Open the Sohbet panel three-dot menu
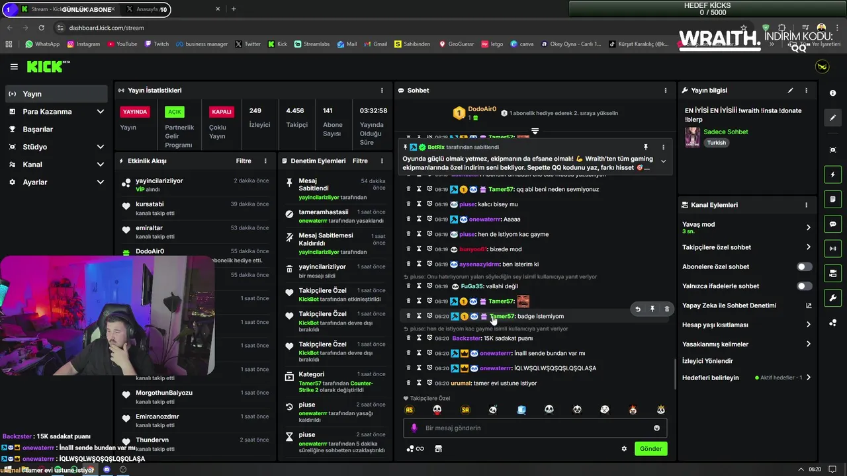 point(666,91)
